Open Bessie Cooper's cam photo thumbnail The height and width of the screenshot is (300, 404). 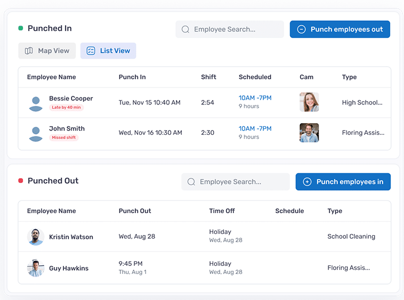tap(309, 102)
